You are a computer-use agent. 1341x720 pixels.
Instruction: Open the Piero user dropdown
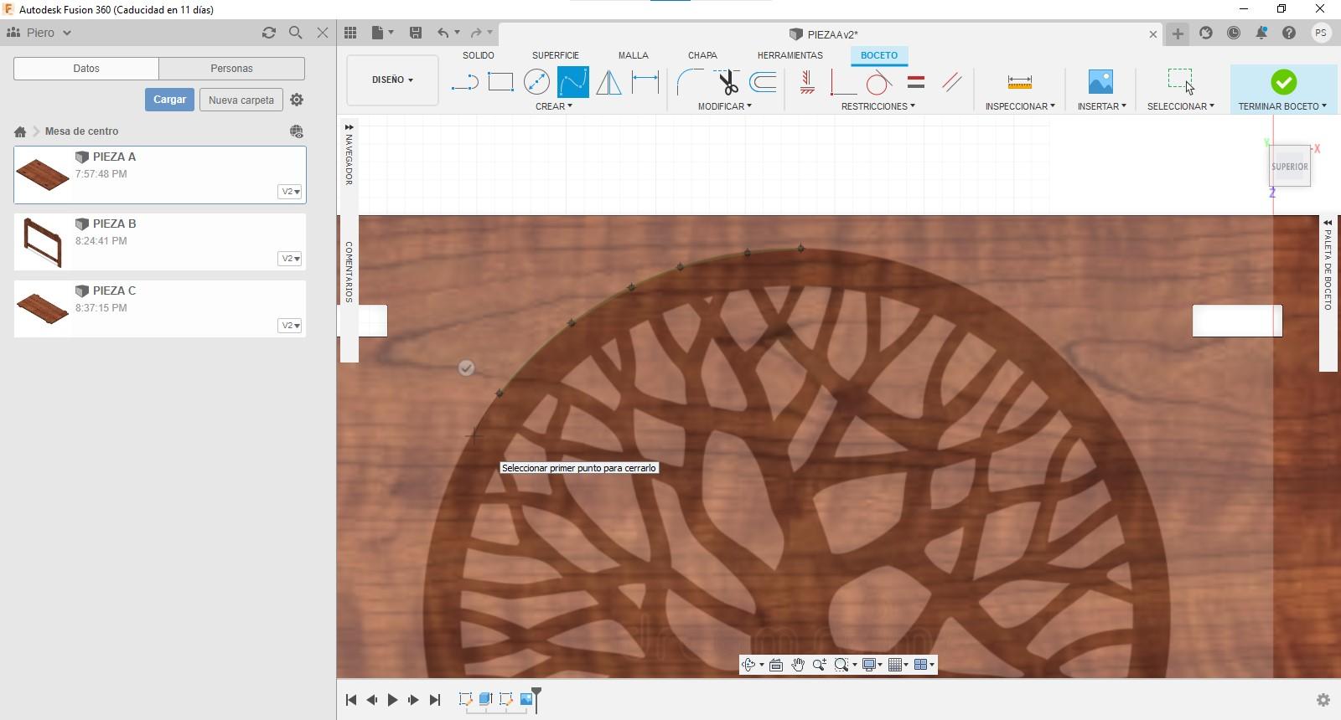tap(39, 33)
